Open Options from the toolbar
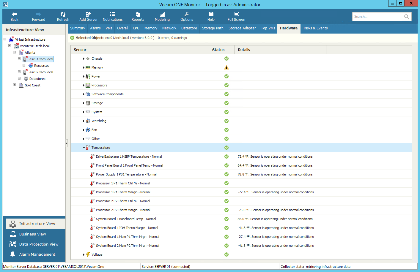The image size is (420, 272). tap(187, 17)
